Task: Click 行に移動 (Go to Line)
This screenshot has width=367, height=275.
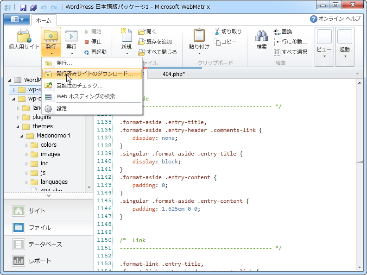Action: [291, 42]
